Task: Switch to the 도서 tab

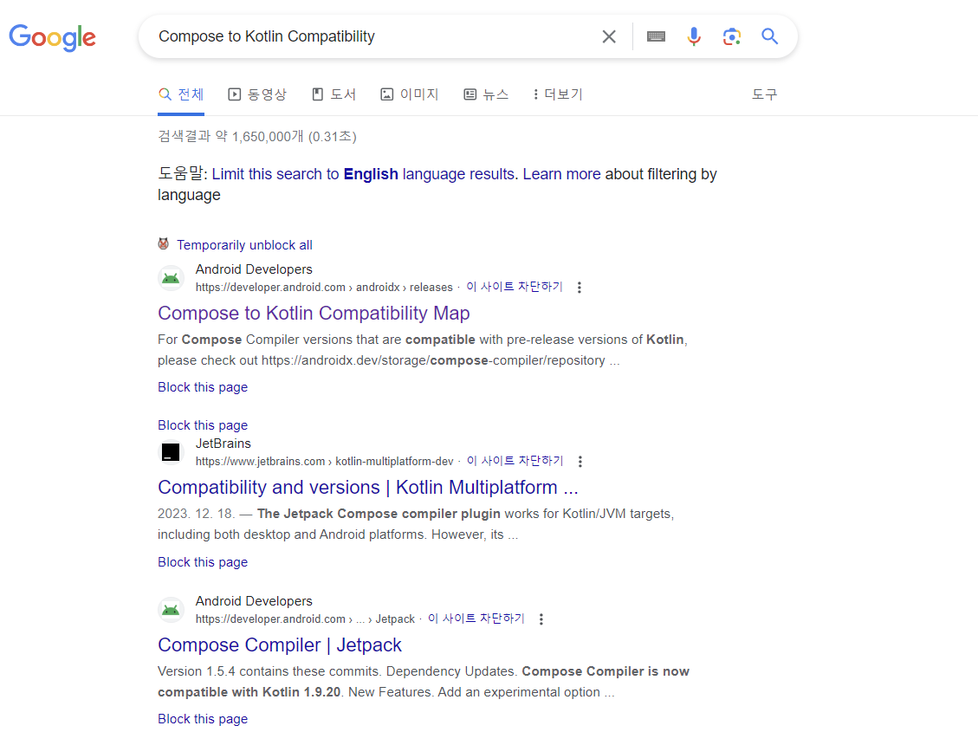Action: point(334,94)
